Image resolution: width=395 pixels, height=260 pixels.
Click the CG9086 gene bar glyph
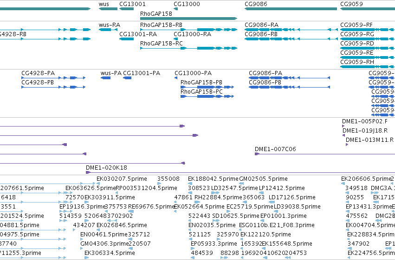click(291, 9)
